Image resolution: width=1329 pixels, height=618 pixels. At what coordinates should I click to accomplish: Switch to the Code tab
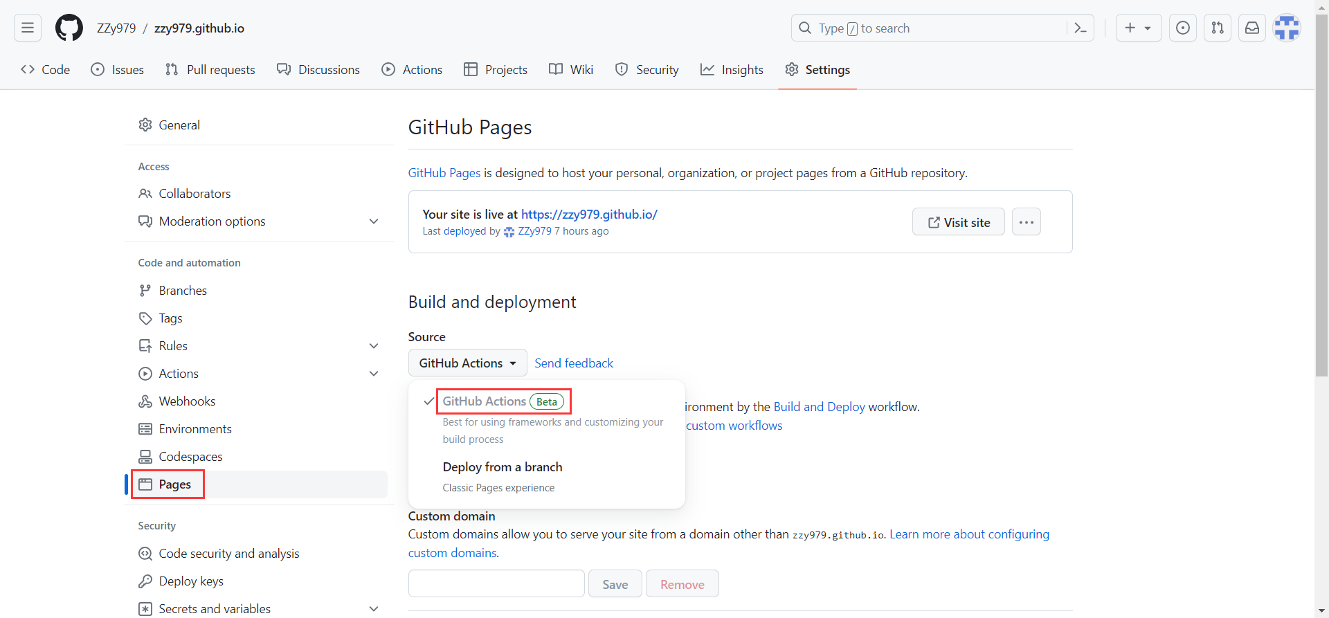(45, 69)
